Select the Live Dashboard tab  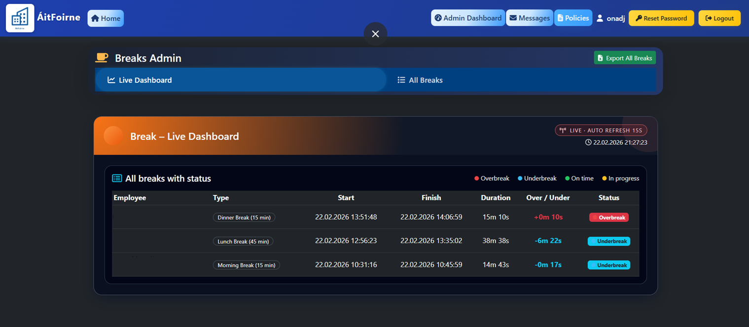click(240, 80)
